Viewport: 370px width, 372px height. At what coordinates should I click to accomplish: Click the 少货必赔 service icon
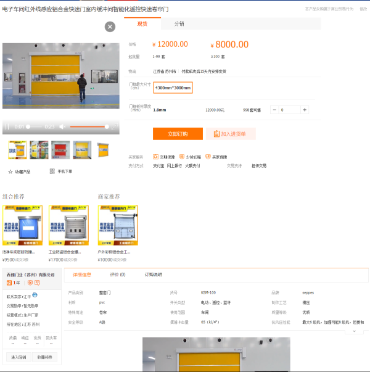[x=182, y=157]
